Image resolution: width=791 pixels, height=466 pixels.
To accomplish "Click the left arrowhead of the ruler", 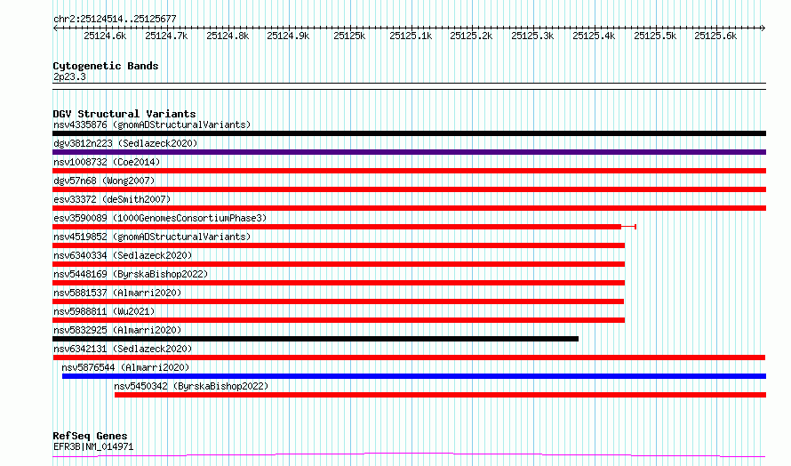I will [x=55, y=28].
